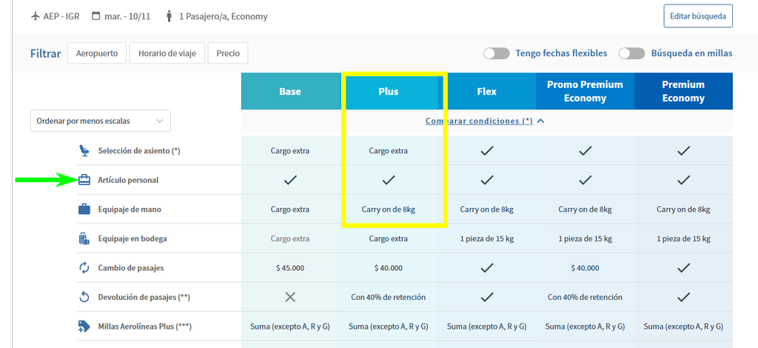Click the suitcase icon for Equipaje de mano
This screenshot has height=348, width=758.
point(84,210)
